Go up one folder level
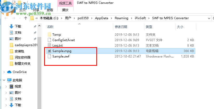 (26, 18)
